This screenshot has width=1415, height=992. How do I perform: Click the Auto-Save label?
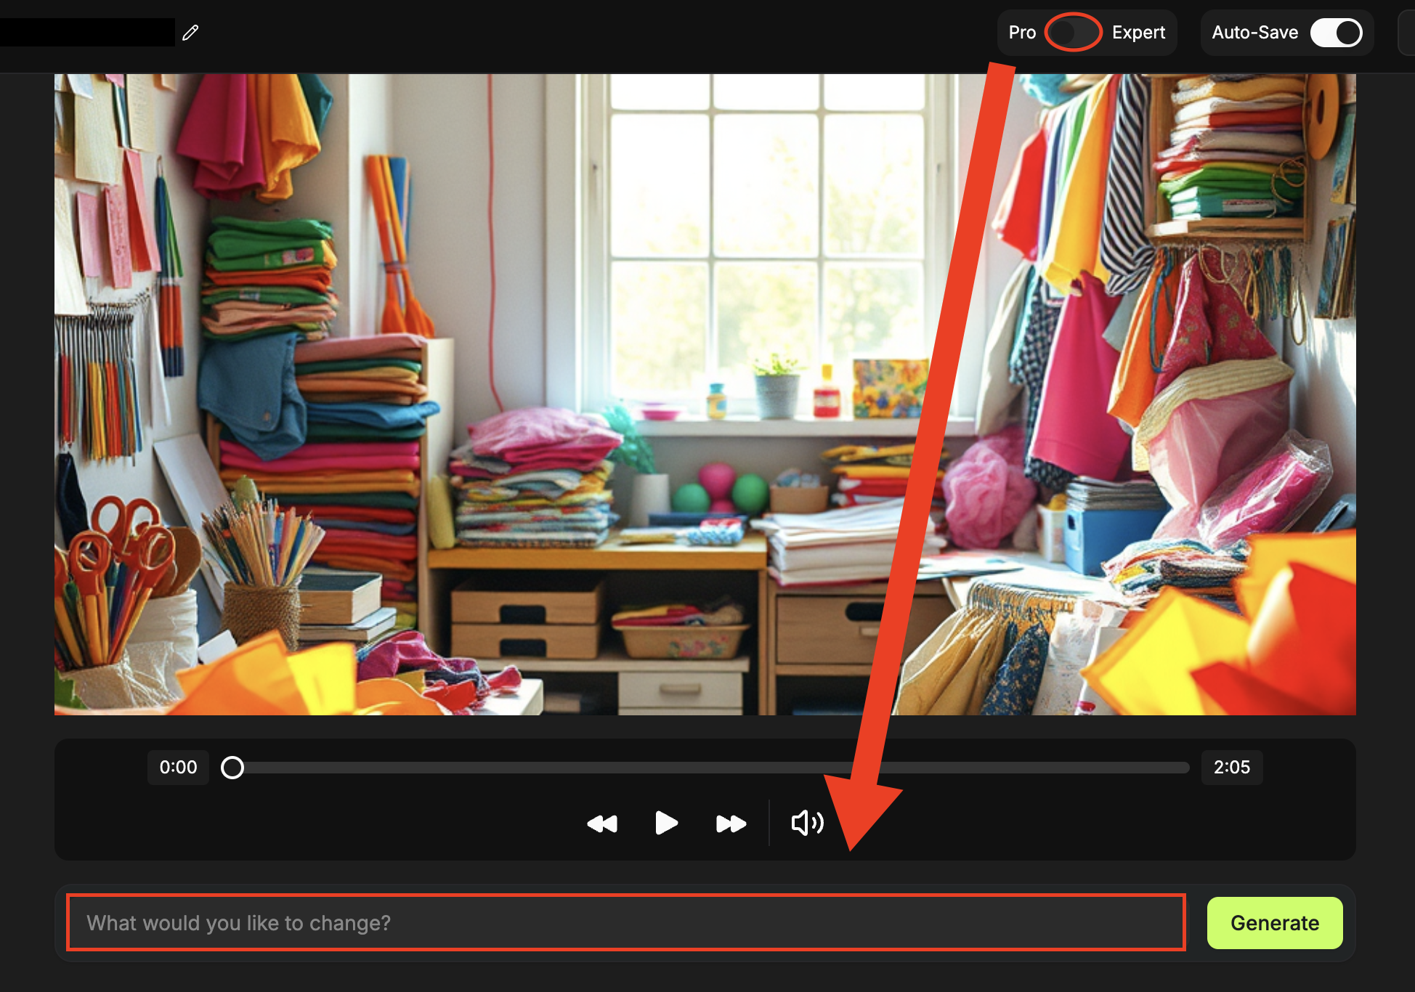tap(1255, 33)
